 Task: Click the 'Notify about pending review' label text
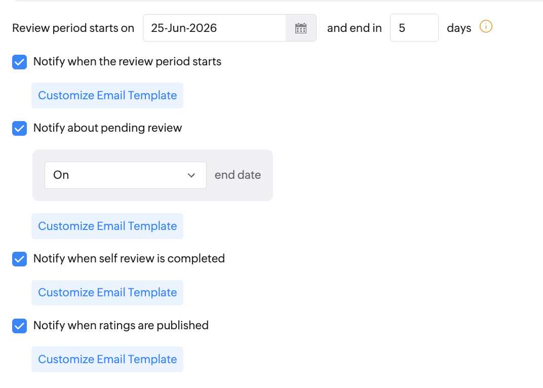[107, 128]
